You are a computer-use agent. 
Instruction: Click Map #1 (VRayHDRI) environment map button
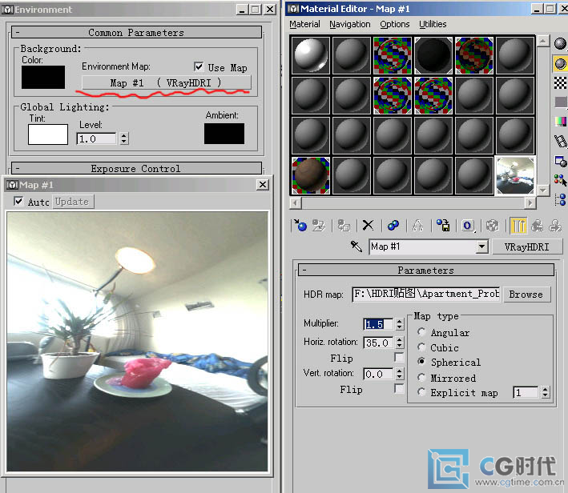pyautogui.click(x=166, y=82)
